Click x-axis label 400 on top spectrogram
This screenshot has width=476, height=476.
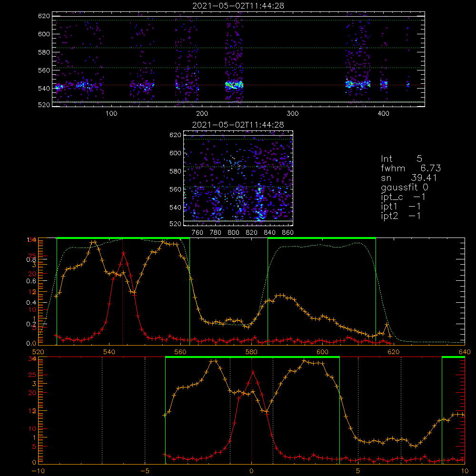tap(383, 114)
